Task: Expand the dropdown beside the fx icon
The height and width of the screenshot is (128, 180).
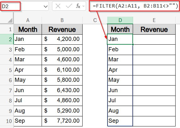Action: coord(84,6)
